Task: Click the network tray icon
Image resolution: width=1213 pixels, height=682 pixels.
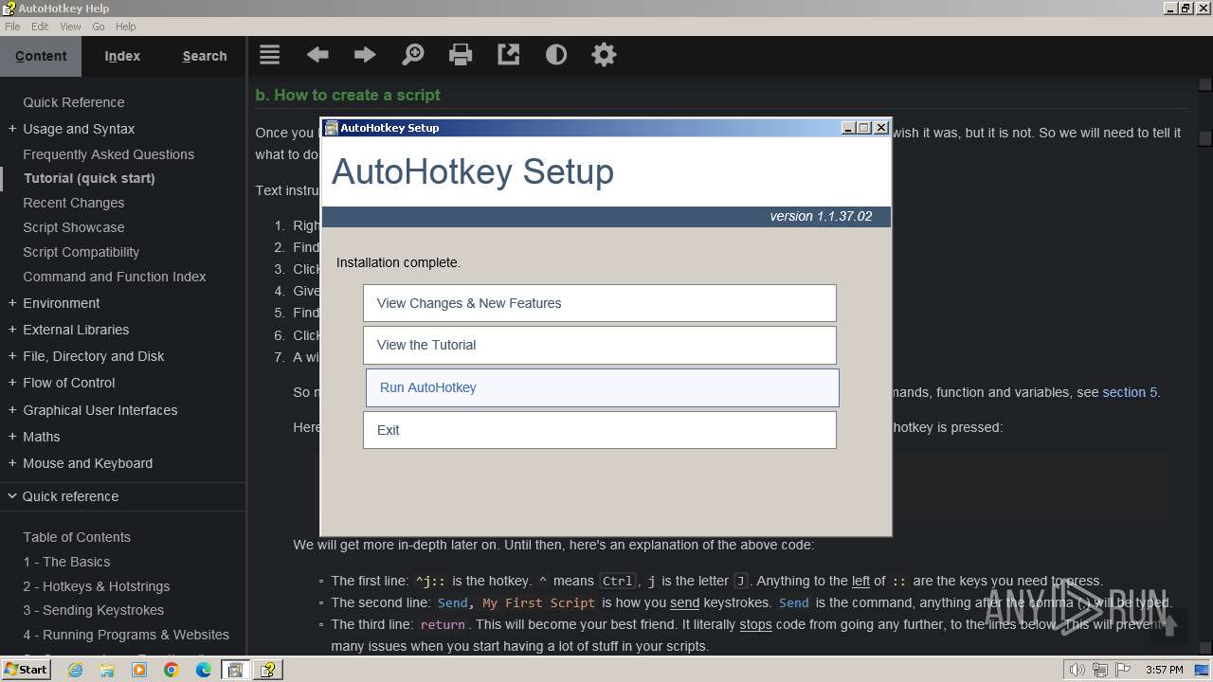Action: click(1098, 670)
